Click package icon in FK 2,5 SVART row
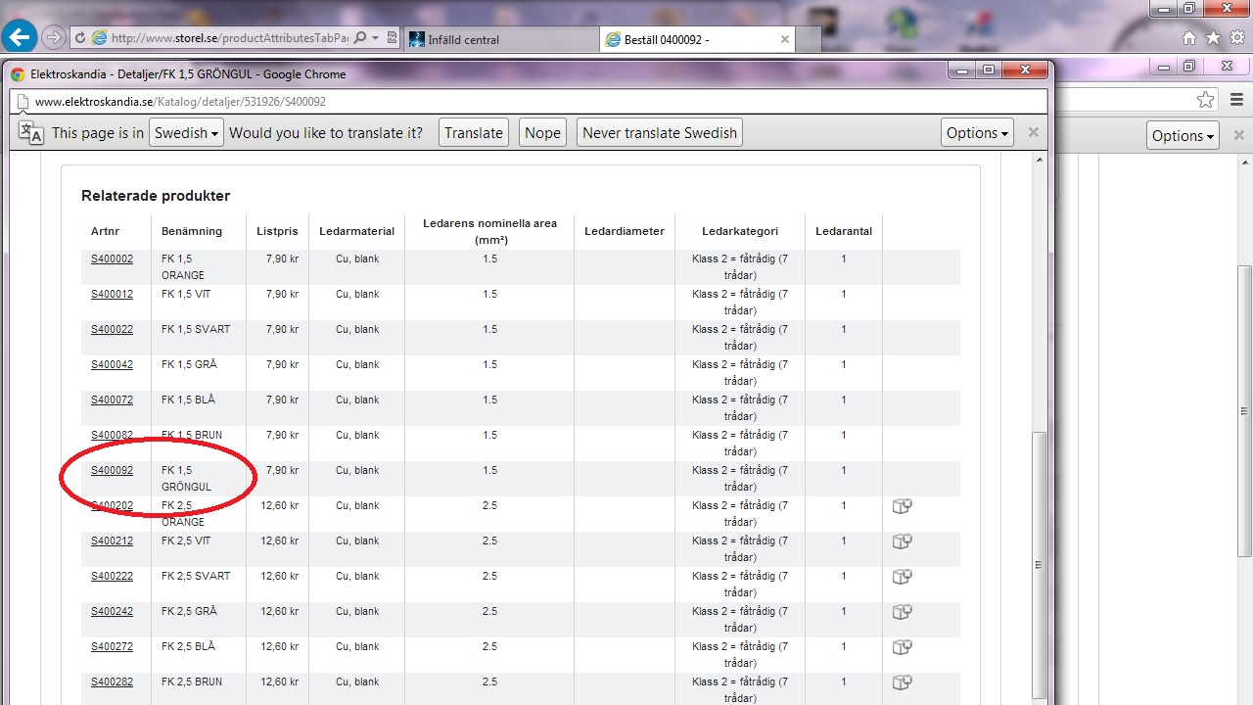The height and width of the screenshot is (705, 1253). click(902, 577)
